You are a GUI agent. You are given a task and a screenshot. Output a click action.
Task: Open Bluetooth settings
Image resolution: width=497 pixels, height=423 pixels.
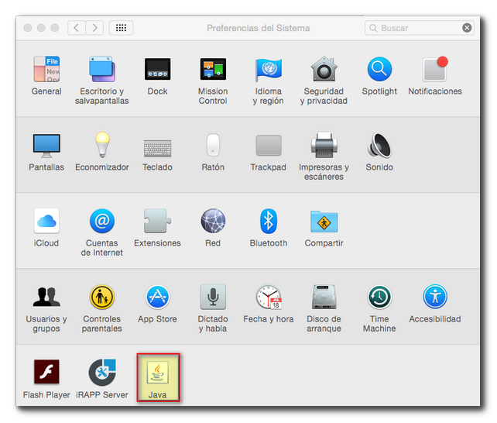click(x=269, y=222)
